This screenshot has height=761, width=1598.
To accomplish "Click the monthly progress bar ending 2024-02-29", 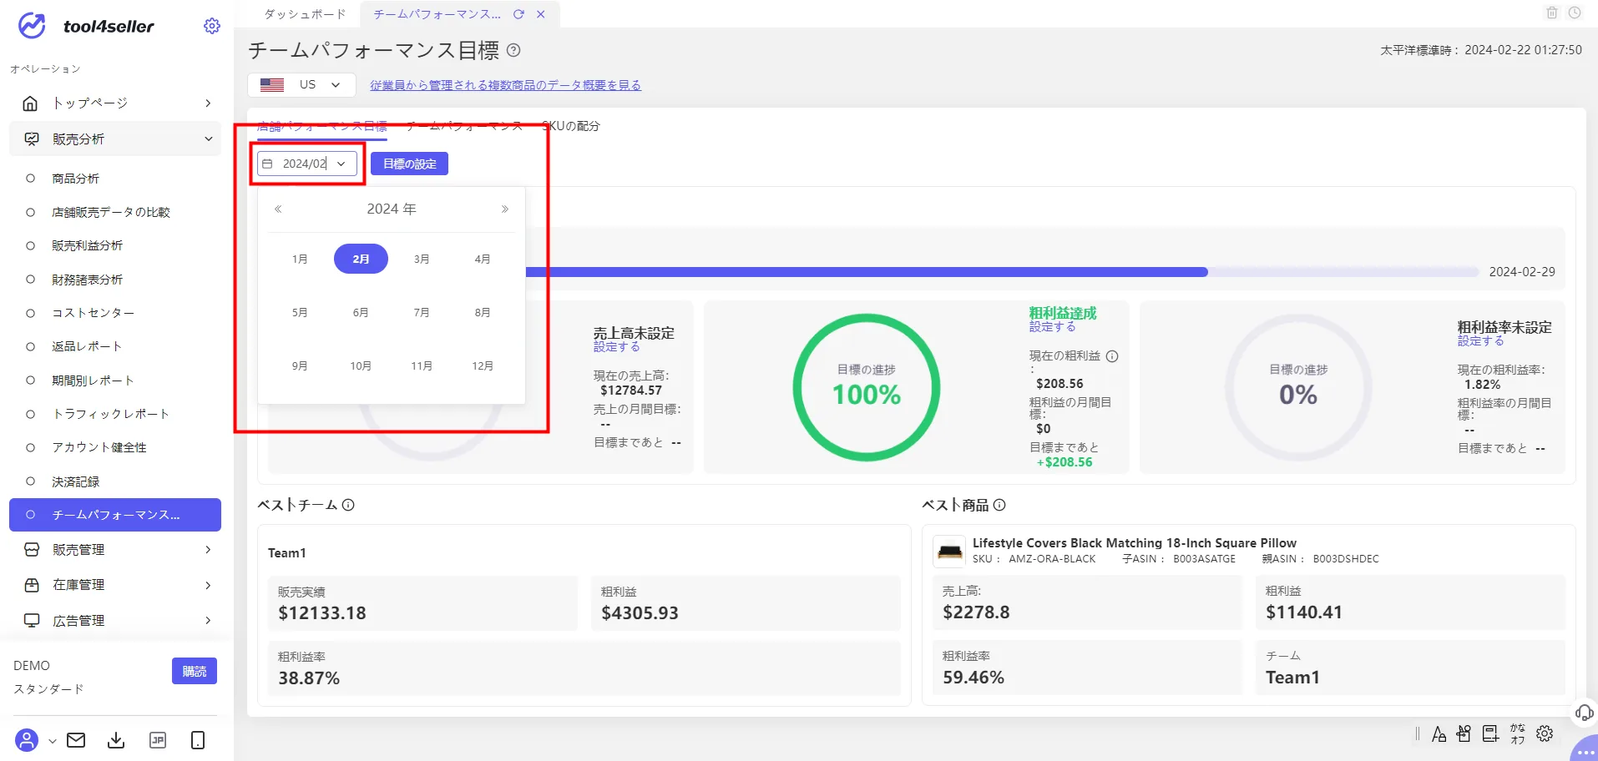I will click(x=1002, y=272).
